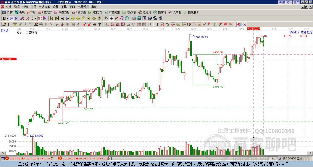Click the red 1448.2662 price marker
The width and height of the screenshot is (313, 167).
coord(8,59)
